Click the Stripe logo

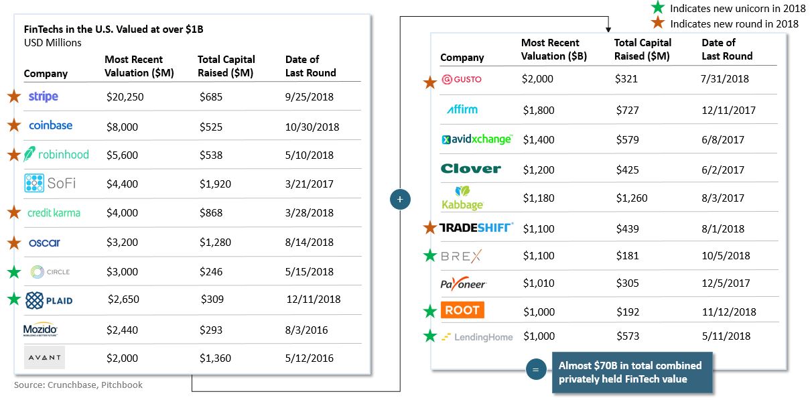tap(44, 96)
